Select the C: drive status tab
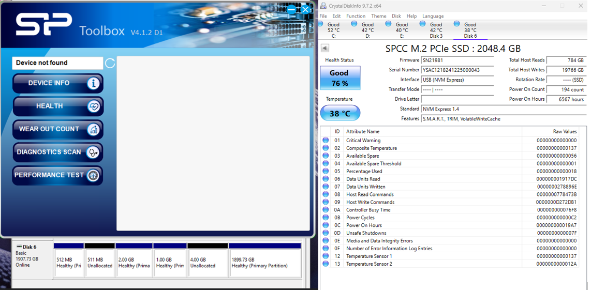Viewport: 591px width, 291px height. point(333,30)
